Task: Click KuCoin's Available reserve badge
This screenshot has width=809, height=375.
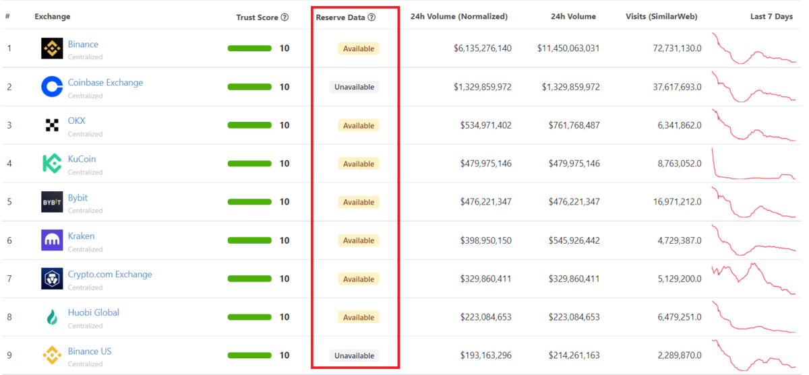Action: point(359,164)
